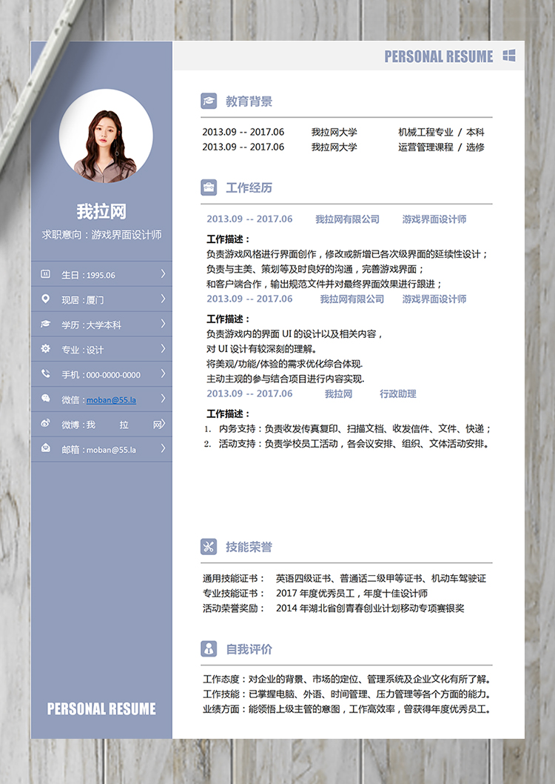Click the graduation cap icon in the 学历 row

(45, 324)
